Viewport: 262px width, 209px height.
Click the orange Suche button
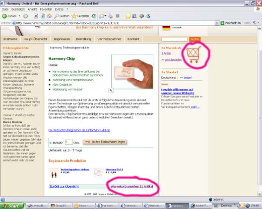click(195, 39)
